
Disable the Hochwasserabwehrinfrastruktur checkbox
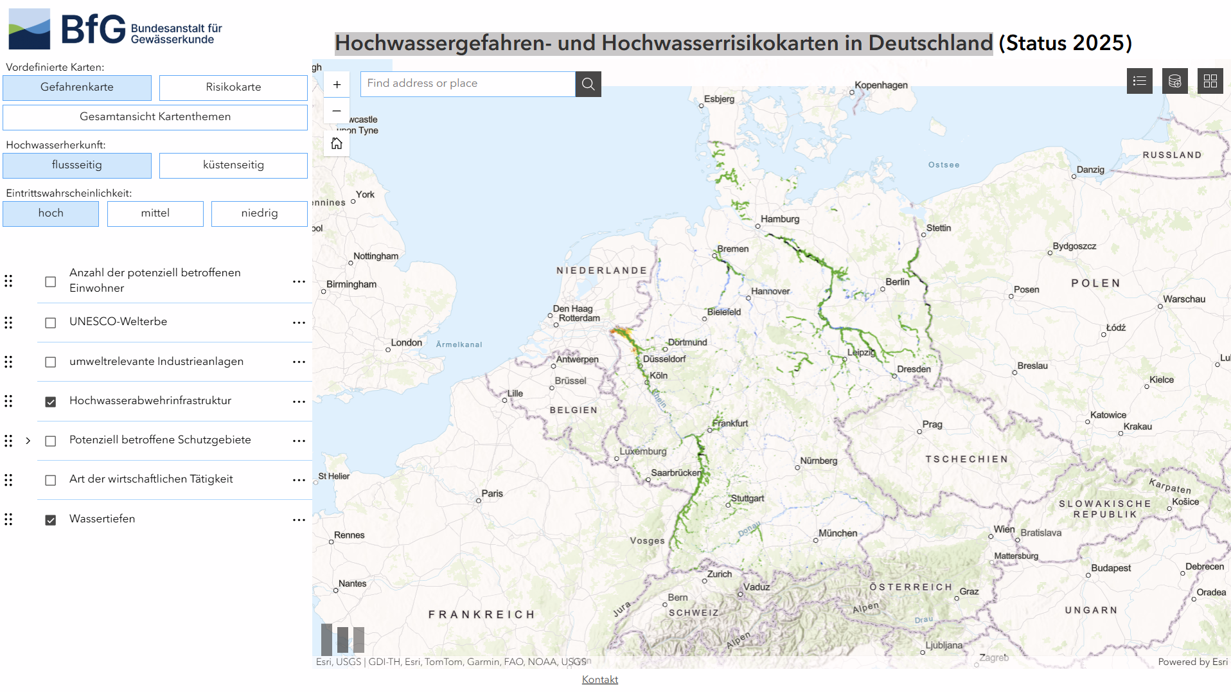[x=50, y=402]
